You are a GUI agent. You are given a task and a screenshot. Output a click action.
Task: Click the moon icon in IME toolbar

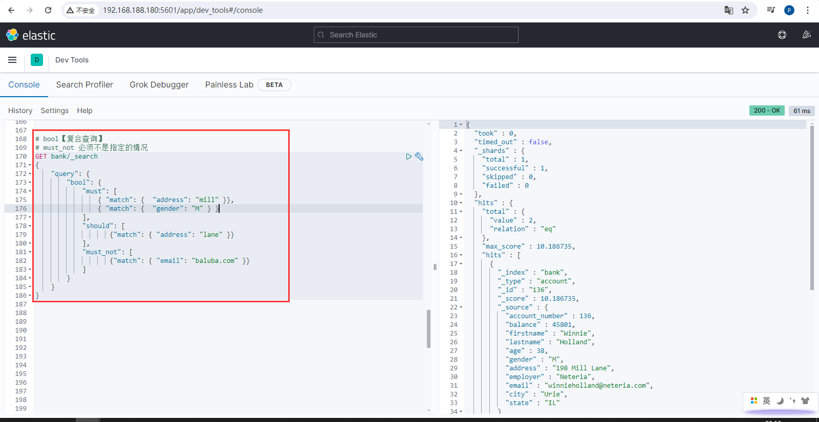click(780, 401)
